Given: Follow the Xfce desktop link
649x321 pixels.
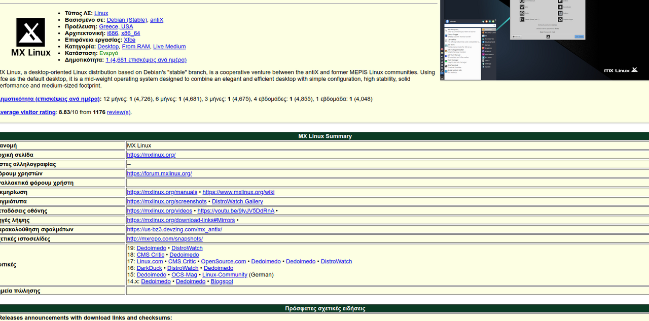Looking at the screenshot, I should click(129, 40).
